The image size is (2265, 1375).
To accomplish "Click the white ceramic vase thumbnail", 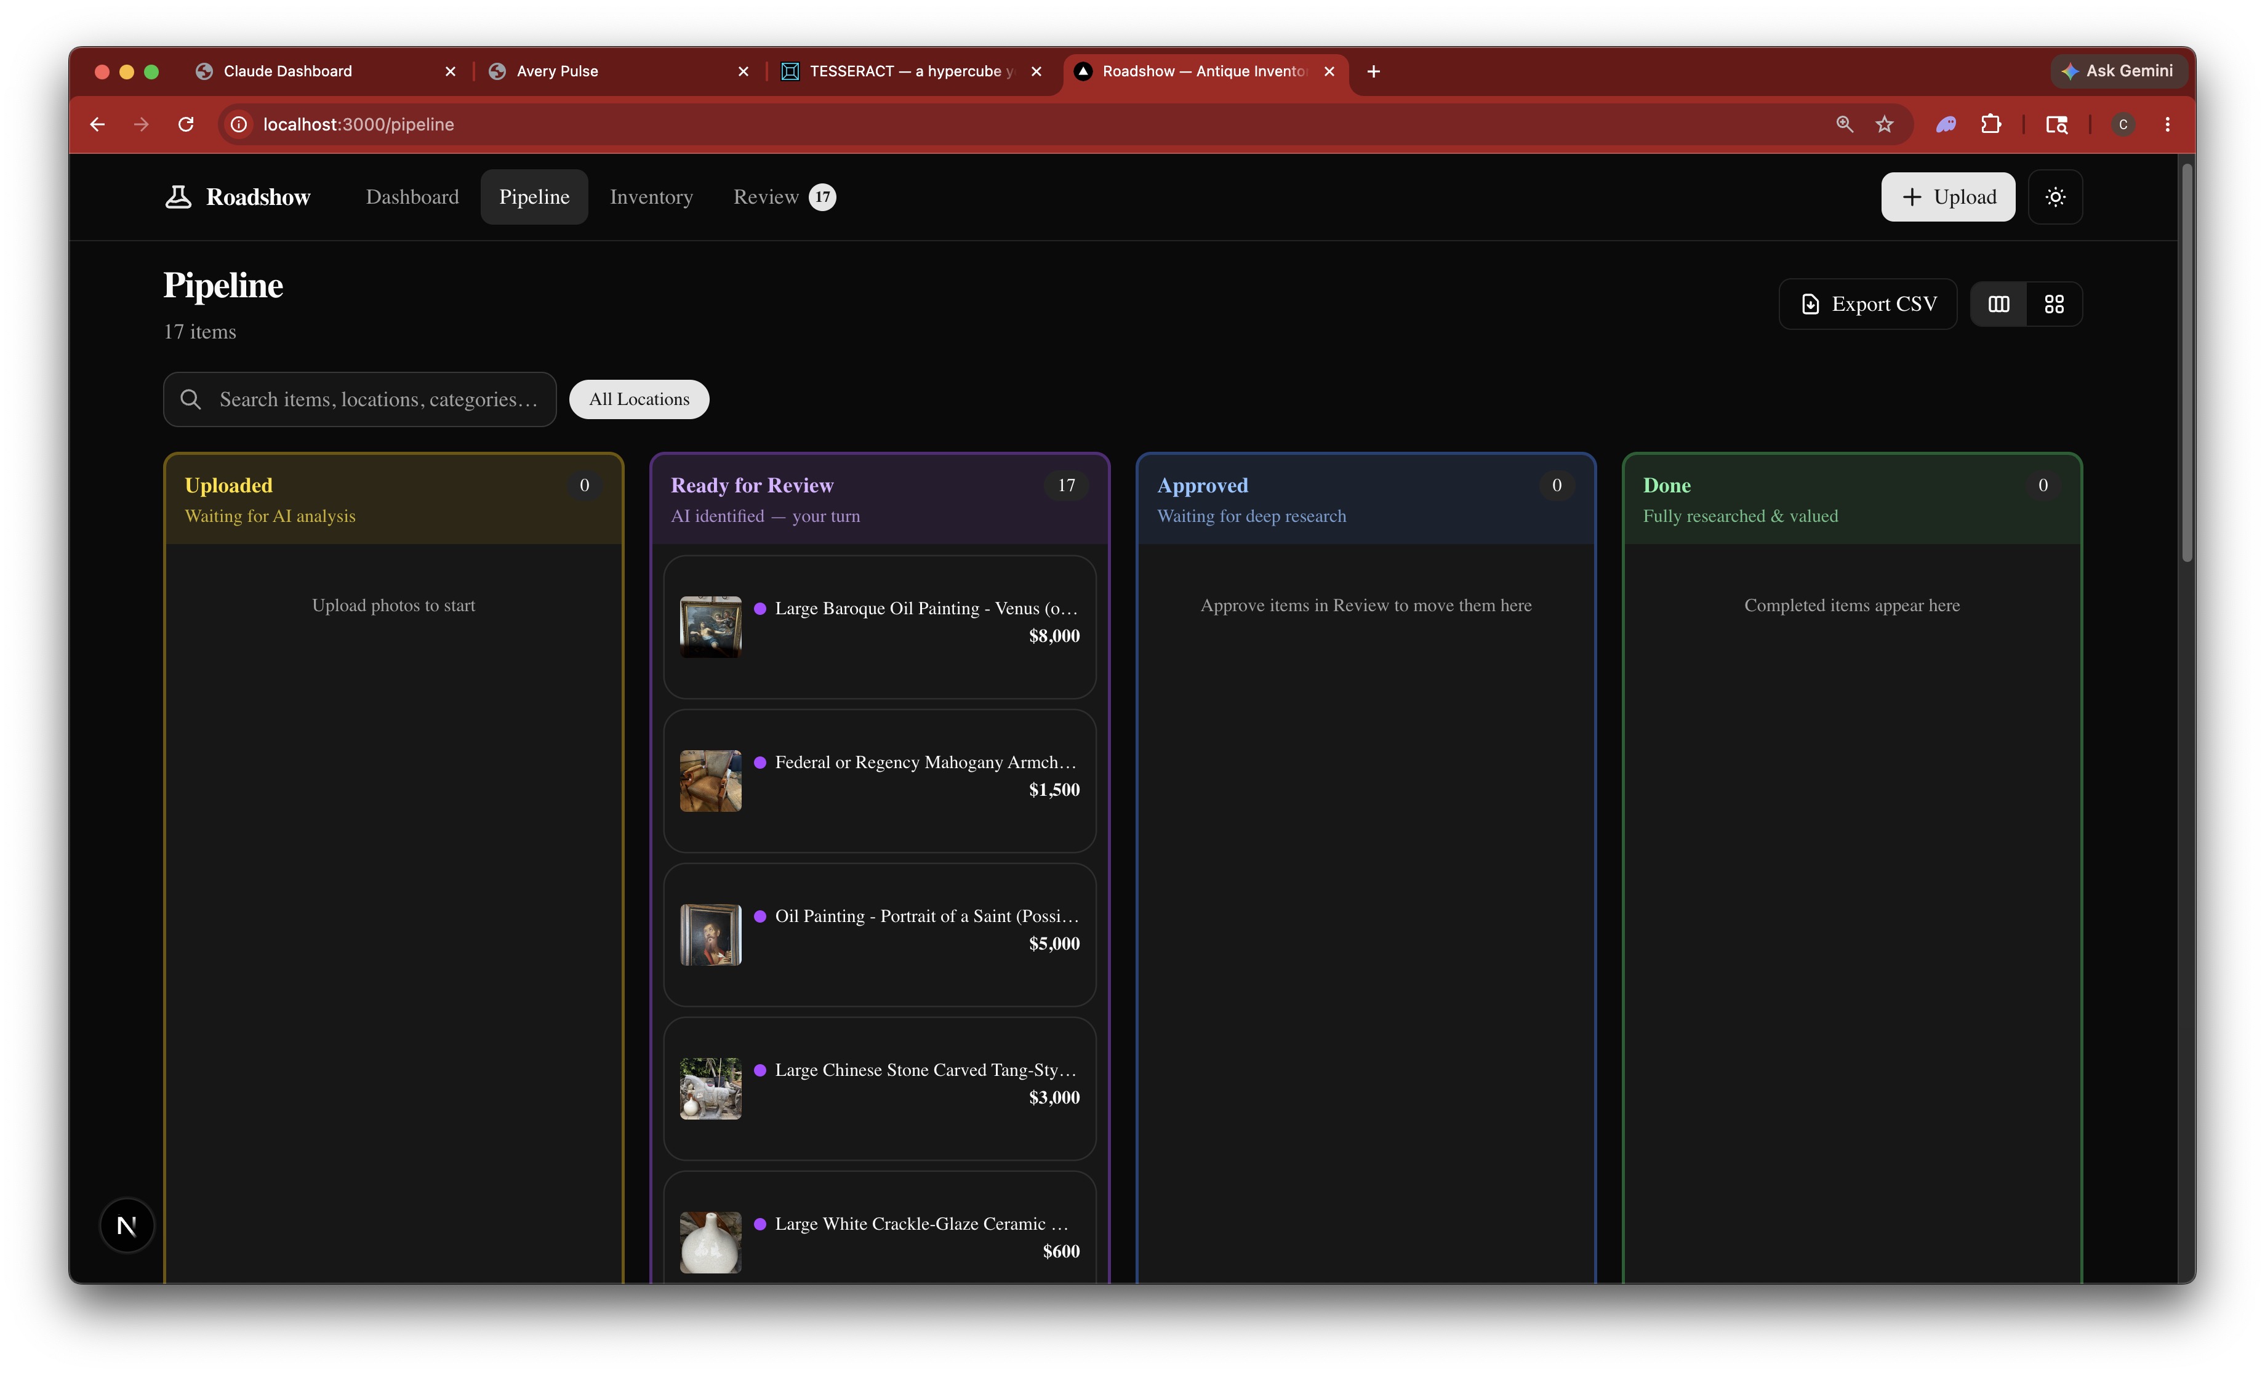I will (710, 1243).
